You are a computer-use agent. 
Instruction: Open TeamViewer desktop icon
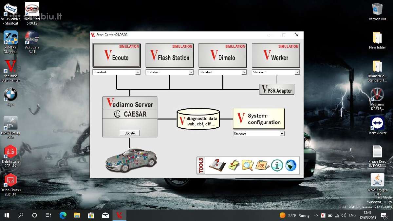[377, 126]
